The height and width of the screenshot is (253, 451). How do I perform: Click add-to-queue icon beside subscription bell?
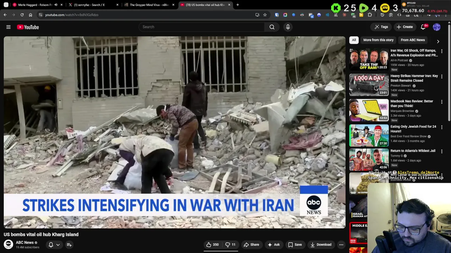(x=69, y=245)
